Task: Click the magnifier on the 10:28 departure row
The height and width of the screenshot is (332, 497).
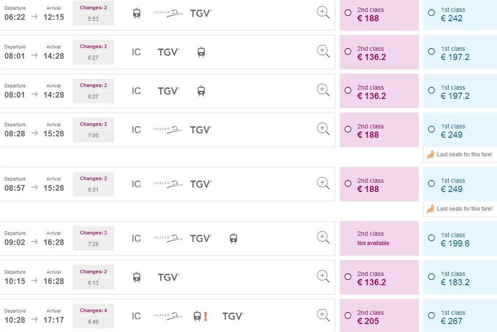Action: coord(323,315)
